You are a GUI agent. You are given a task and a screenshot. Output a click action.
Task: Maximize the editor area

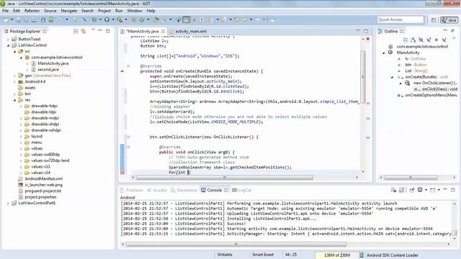coord(366,31)
